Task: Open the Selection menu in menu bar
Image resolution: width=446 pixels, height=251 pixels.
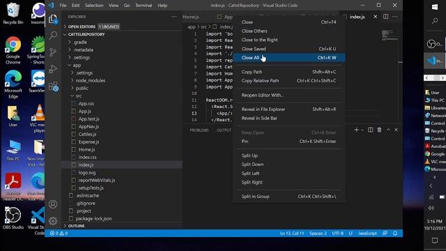Action: click(x=94, y=5)
